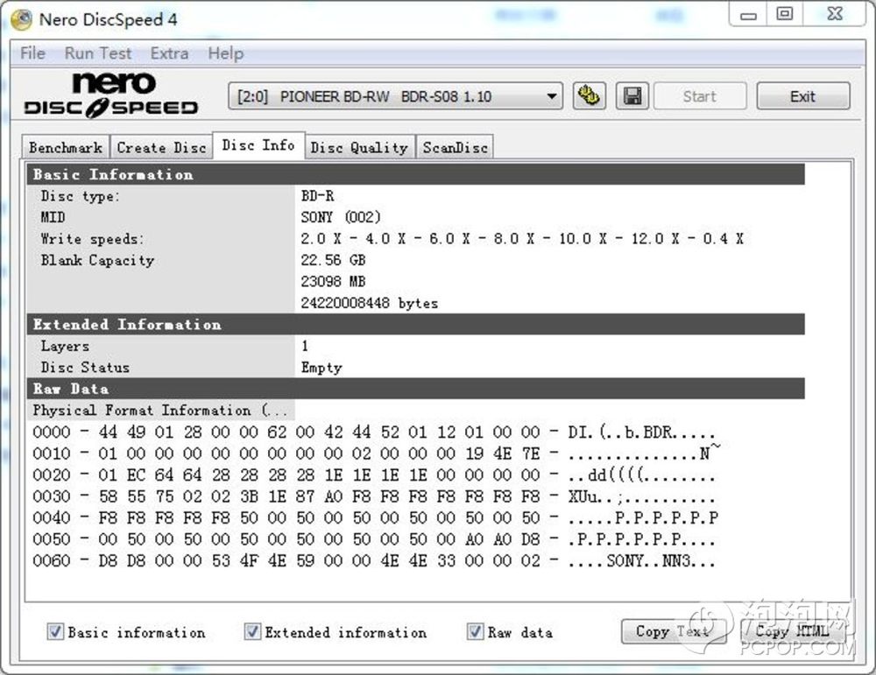Click the write speeds value row
Screen dimensions: 876x675
pyautogui.click(x=522, y=239)
